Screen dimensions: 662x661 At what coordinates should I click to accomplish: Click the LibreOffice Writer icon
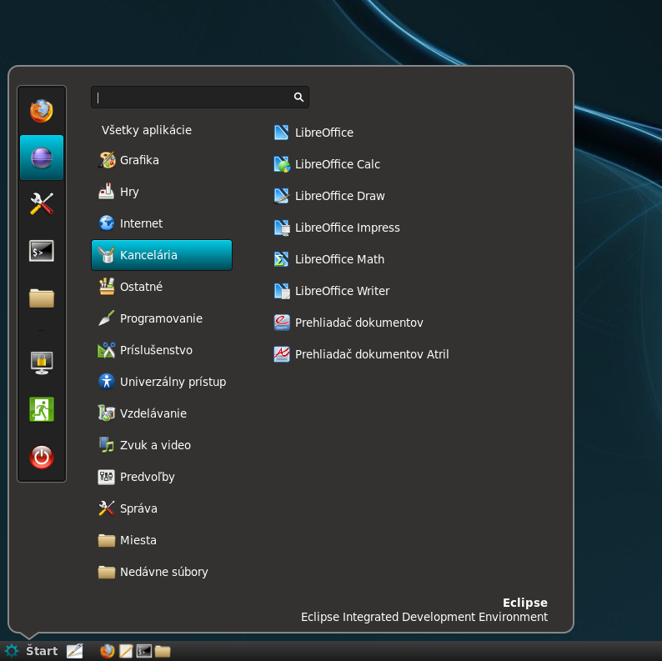[282, 291]
